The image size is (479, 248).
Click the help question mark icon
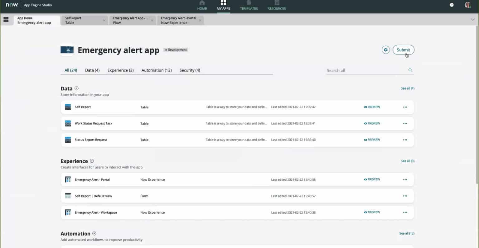451,5
